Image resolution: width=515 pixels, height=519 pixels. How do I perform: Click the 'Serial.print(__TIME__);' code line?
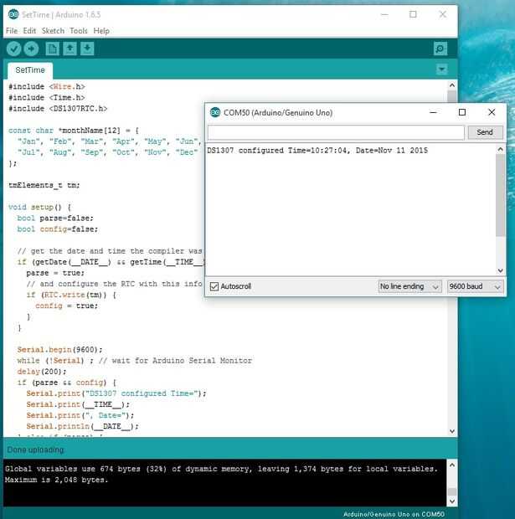78,404
